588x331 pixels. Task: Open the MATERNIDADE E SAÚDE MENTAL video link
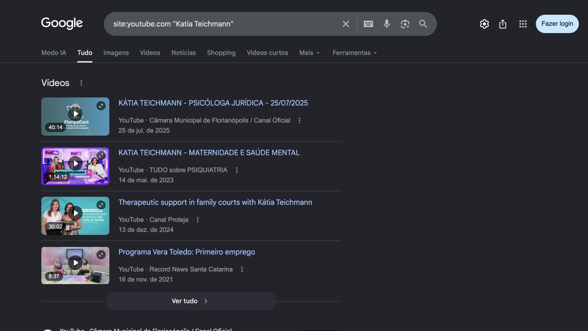pyautogui.click(x=209, y=153)
